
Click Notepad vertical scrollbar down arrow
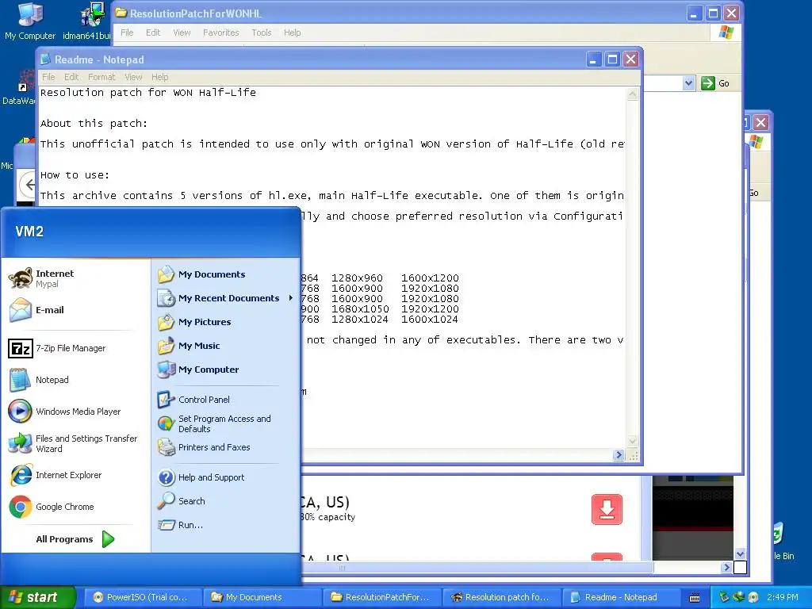coord(632,441)
